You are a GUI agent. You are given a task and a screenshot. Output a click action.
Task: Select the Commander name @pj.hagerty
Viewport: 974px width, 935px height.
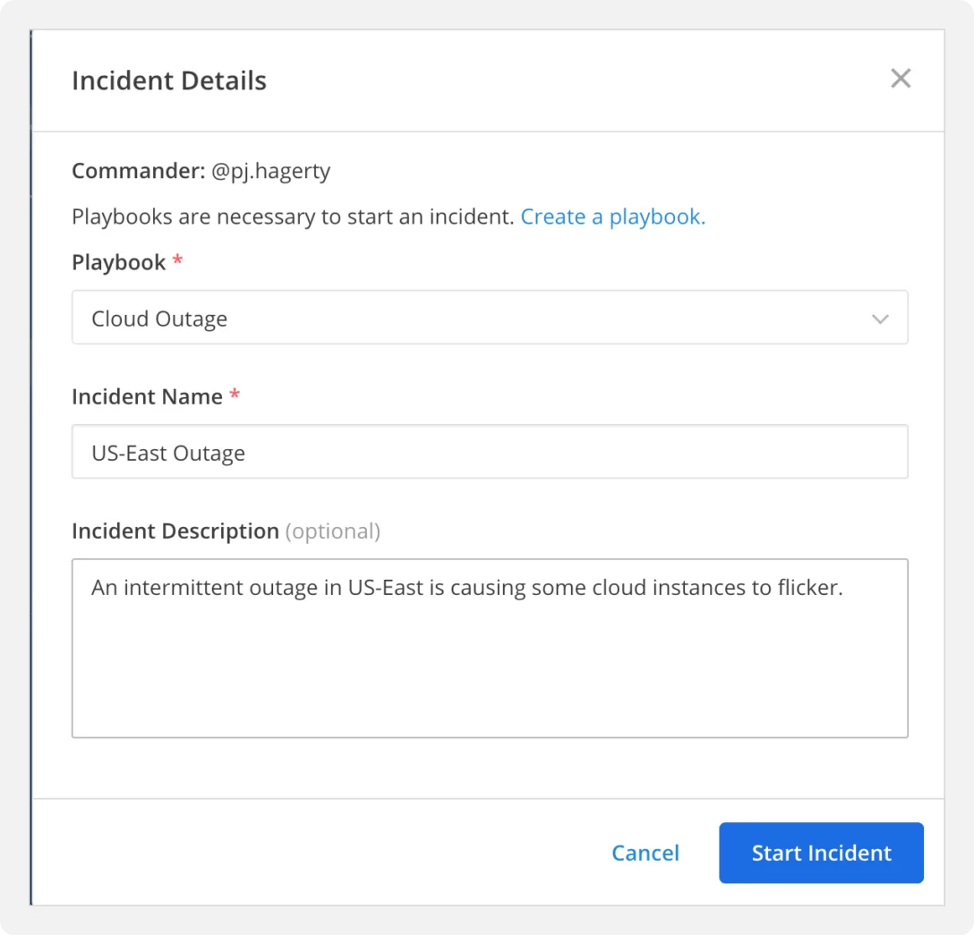(271, 171)
